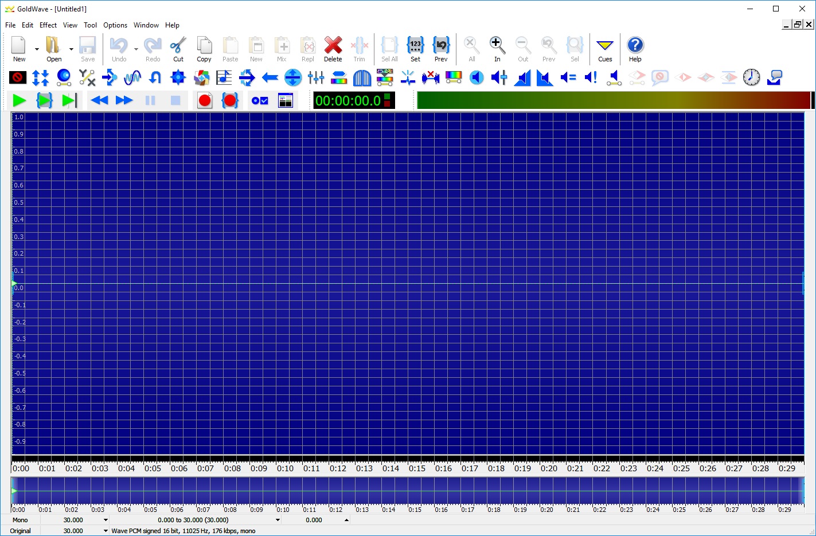Click the volume level meter bar
The width and height of the screenshot is (816, 536).
[614, 100]
